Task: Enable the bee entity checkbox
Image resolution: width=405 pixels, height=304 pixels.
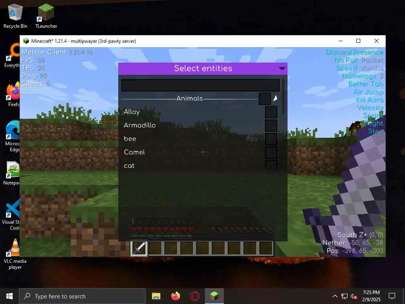Action: coord(271,139)
